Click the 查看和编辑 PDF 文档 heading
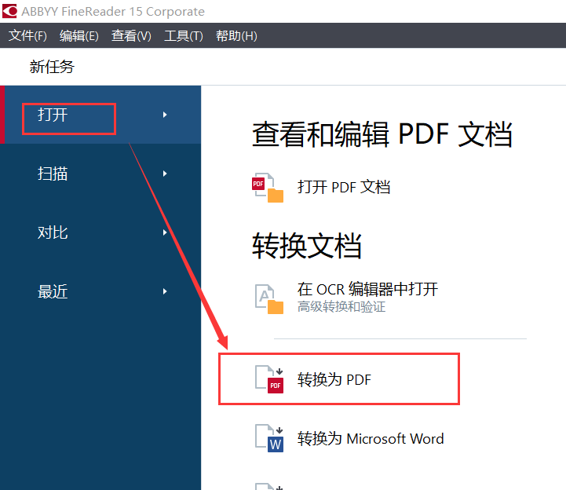The width and height of the screenshot is (566, 490). click(382, 134)
